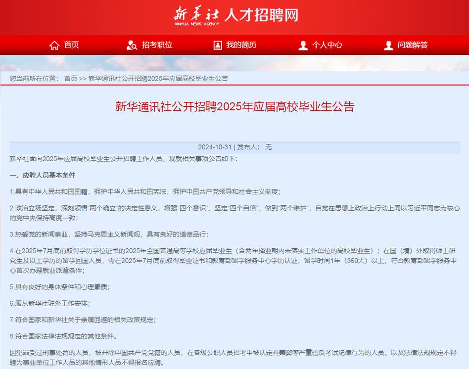Go to the 个人中心 section
Image resolution: width=469 pixels, height=369 pixels.
pos(327,45)
